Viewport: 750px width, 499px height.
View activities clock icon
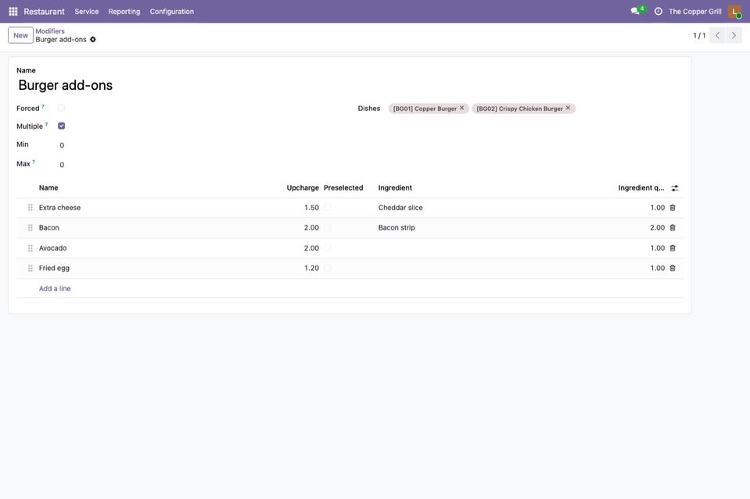tap(658, 12)
